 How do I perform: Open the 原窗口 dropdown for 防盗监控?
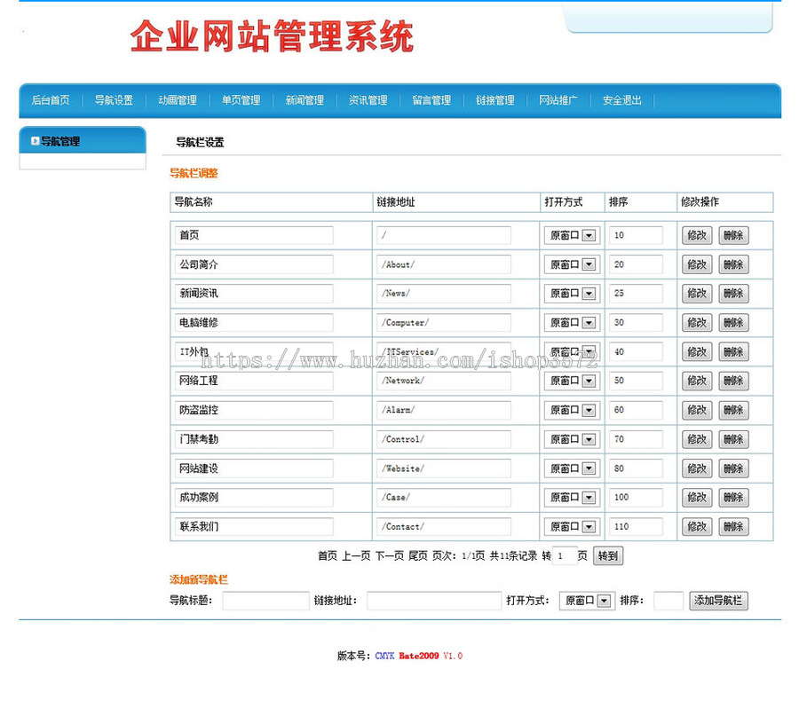click(x=571, y=410)
